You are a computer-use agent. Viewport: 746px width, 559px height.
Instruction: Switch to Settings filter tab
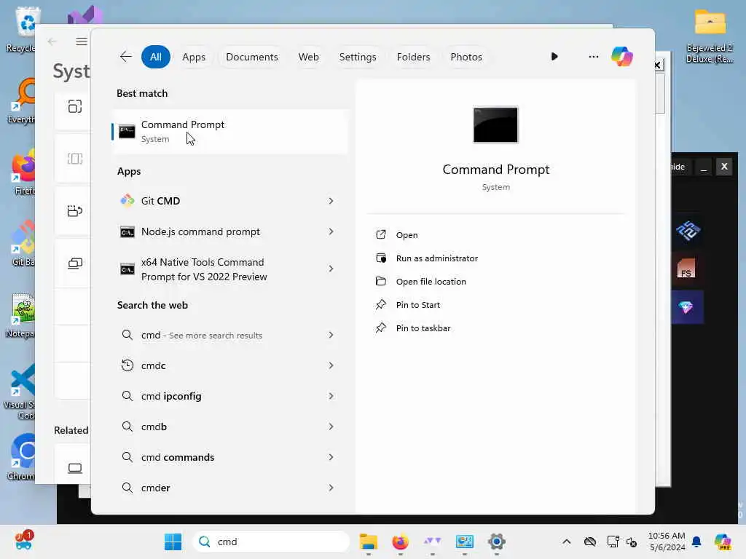pos(357,57)
